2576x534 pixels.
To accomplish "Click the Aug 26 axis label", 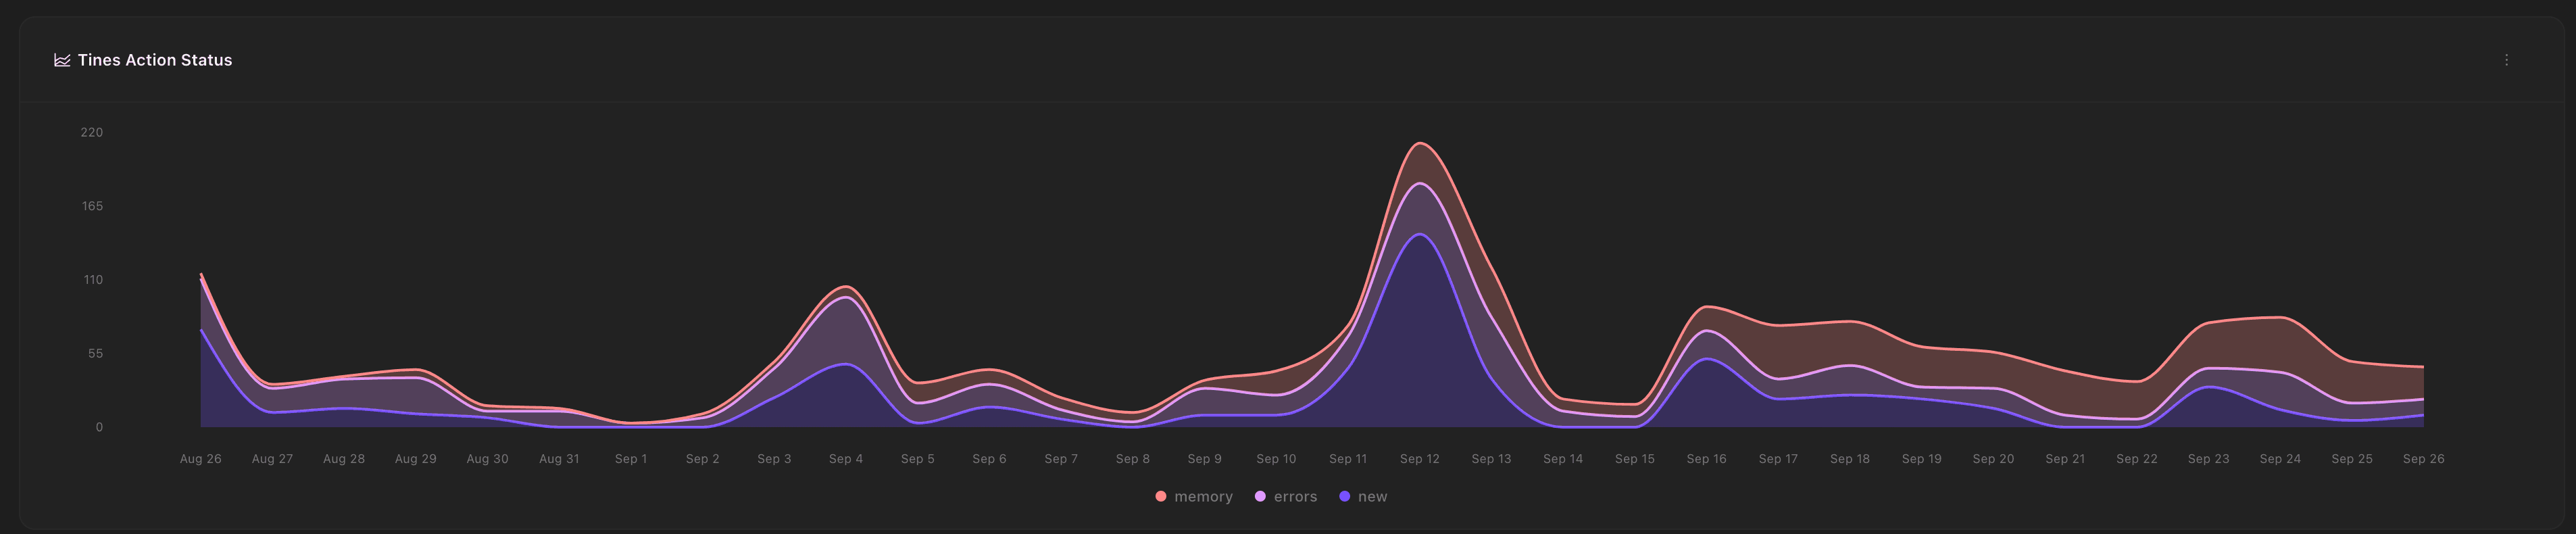I will [x=201, y=459].
